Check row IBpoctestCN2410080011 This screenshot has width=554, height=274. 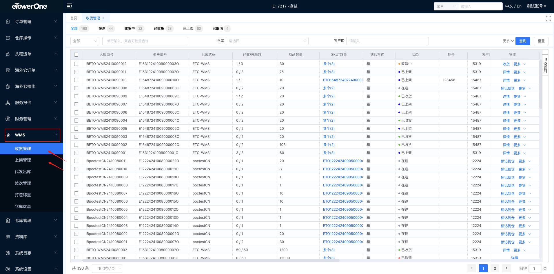click(x=76, y=161)
